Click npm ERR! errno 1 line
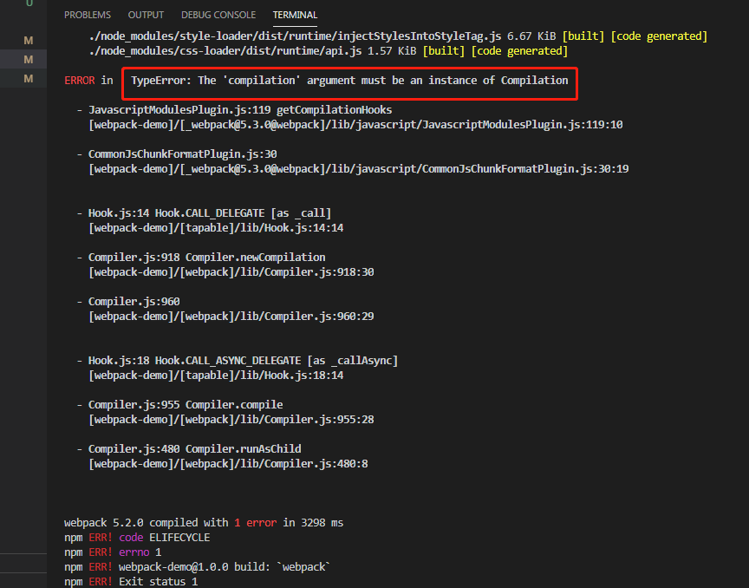749x588 pixels. pyautogui.click(x=113, y=552)
